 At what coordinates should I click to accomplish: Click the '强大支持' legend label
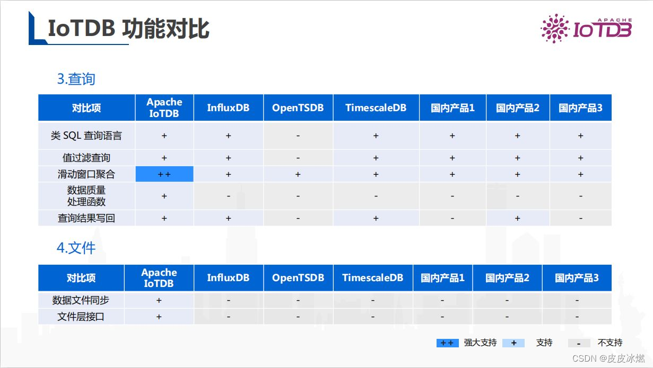tap(480, 343)
